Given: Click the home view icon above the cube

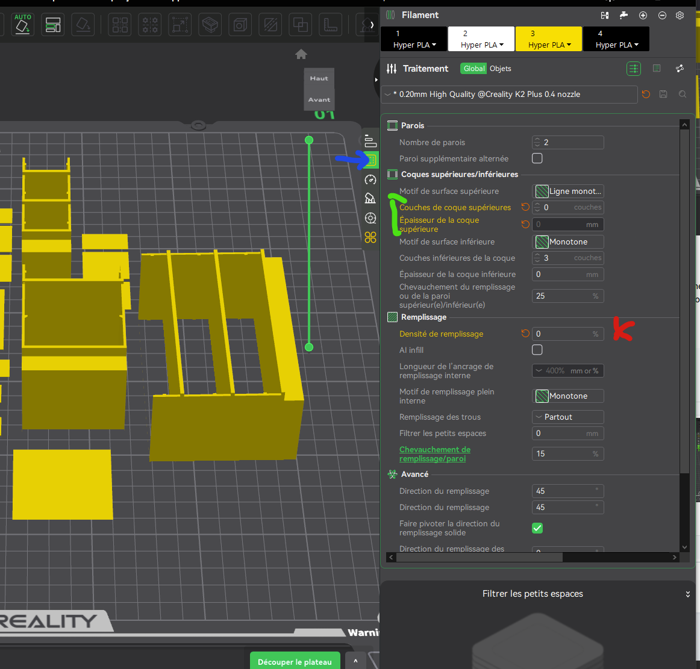Looking at the screenshot, I should click(301, 55).
